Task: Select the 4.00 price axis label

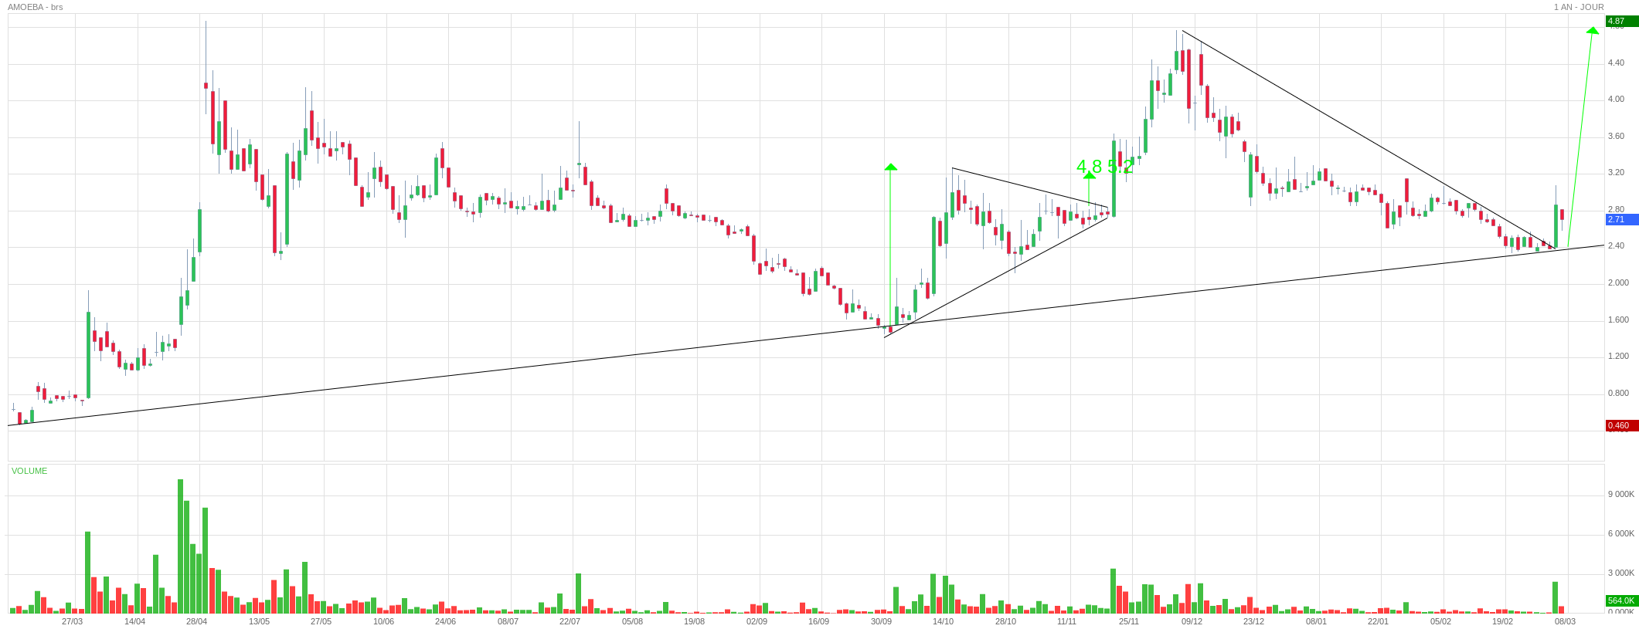Action: click(x=1616, y=99)
